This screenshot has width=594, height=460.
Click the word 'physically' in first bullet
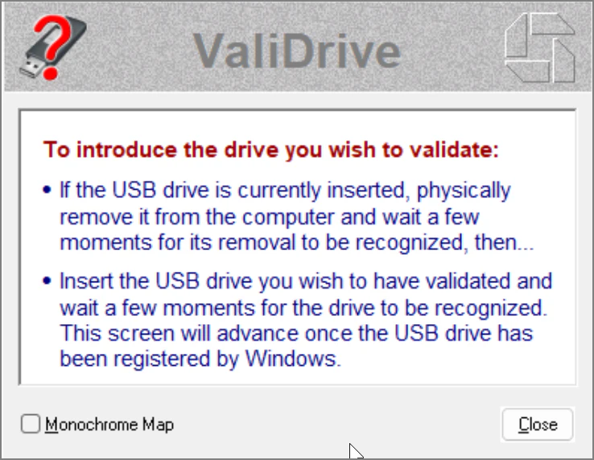tap(464, 191)
